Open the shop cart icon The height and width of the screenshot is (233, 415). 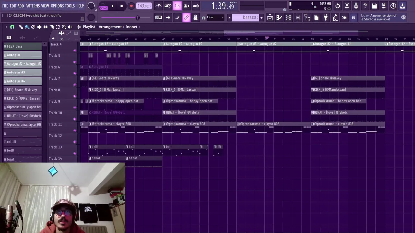(353, 17)
